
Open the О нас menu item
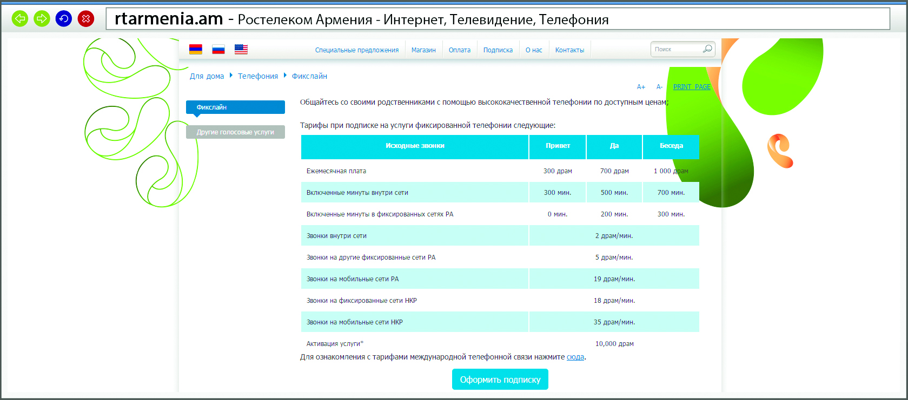point(534,50)
